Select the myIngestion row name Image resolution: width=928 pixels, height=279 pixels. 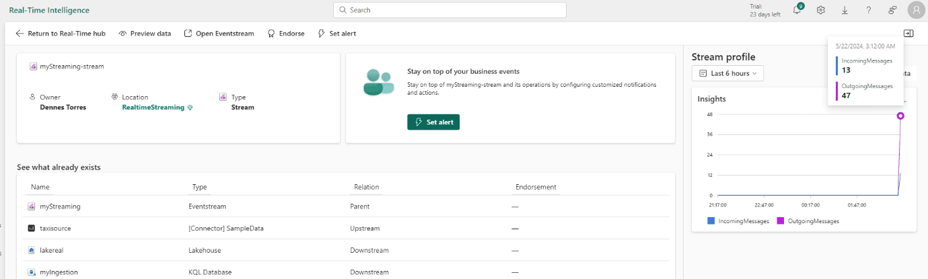click(x=59, y=272)
